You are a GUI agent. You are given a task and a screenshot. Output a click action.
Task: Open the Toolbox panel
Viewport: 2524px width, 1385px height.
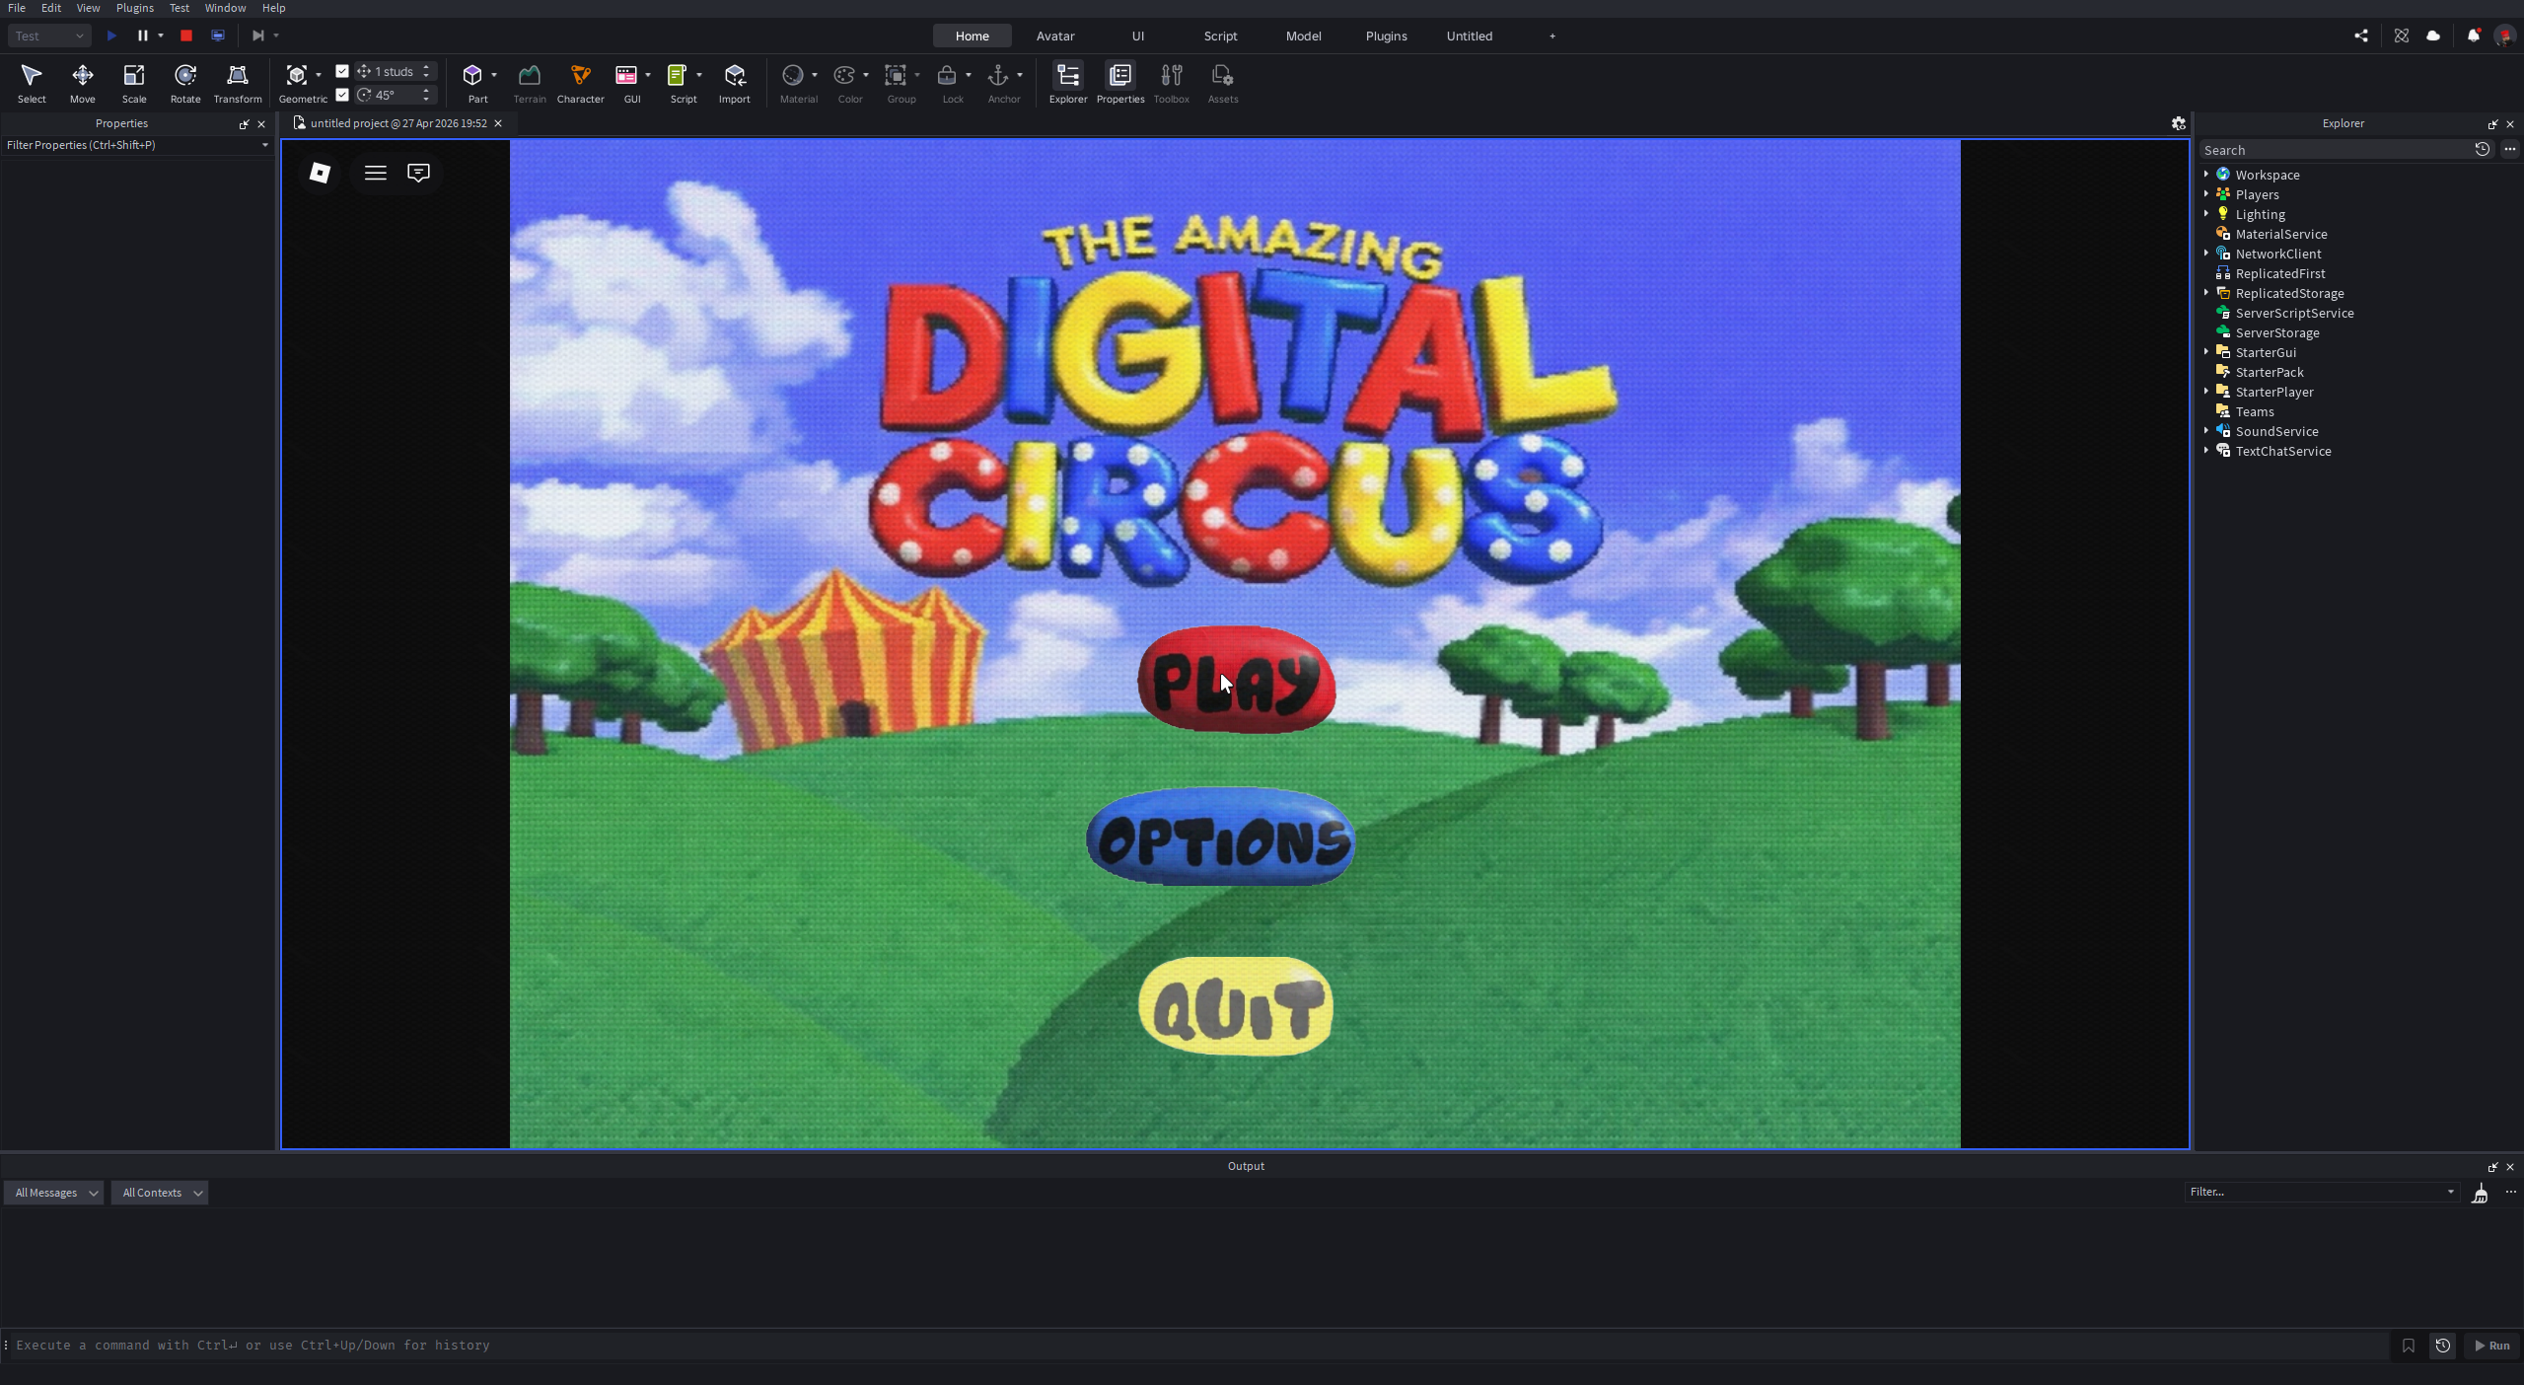(x=1172, y=83)
